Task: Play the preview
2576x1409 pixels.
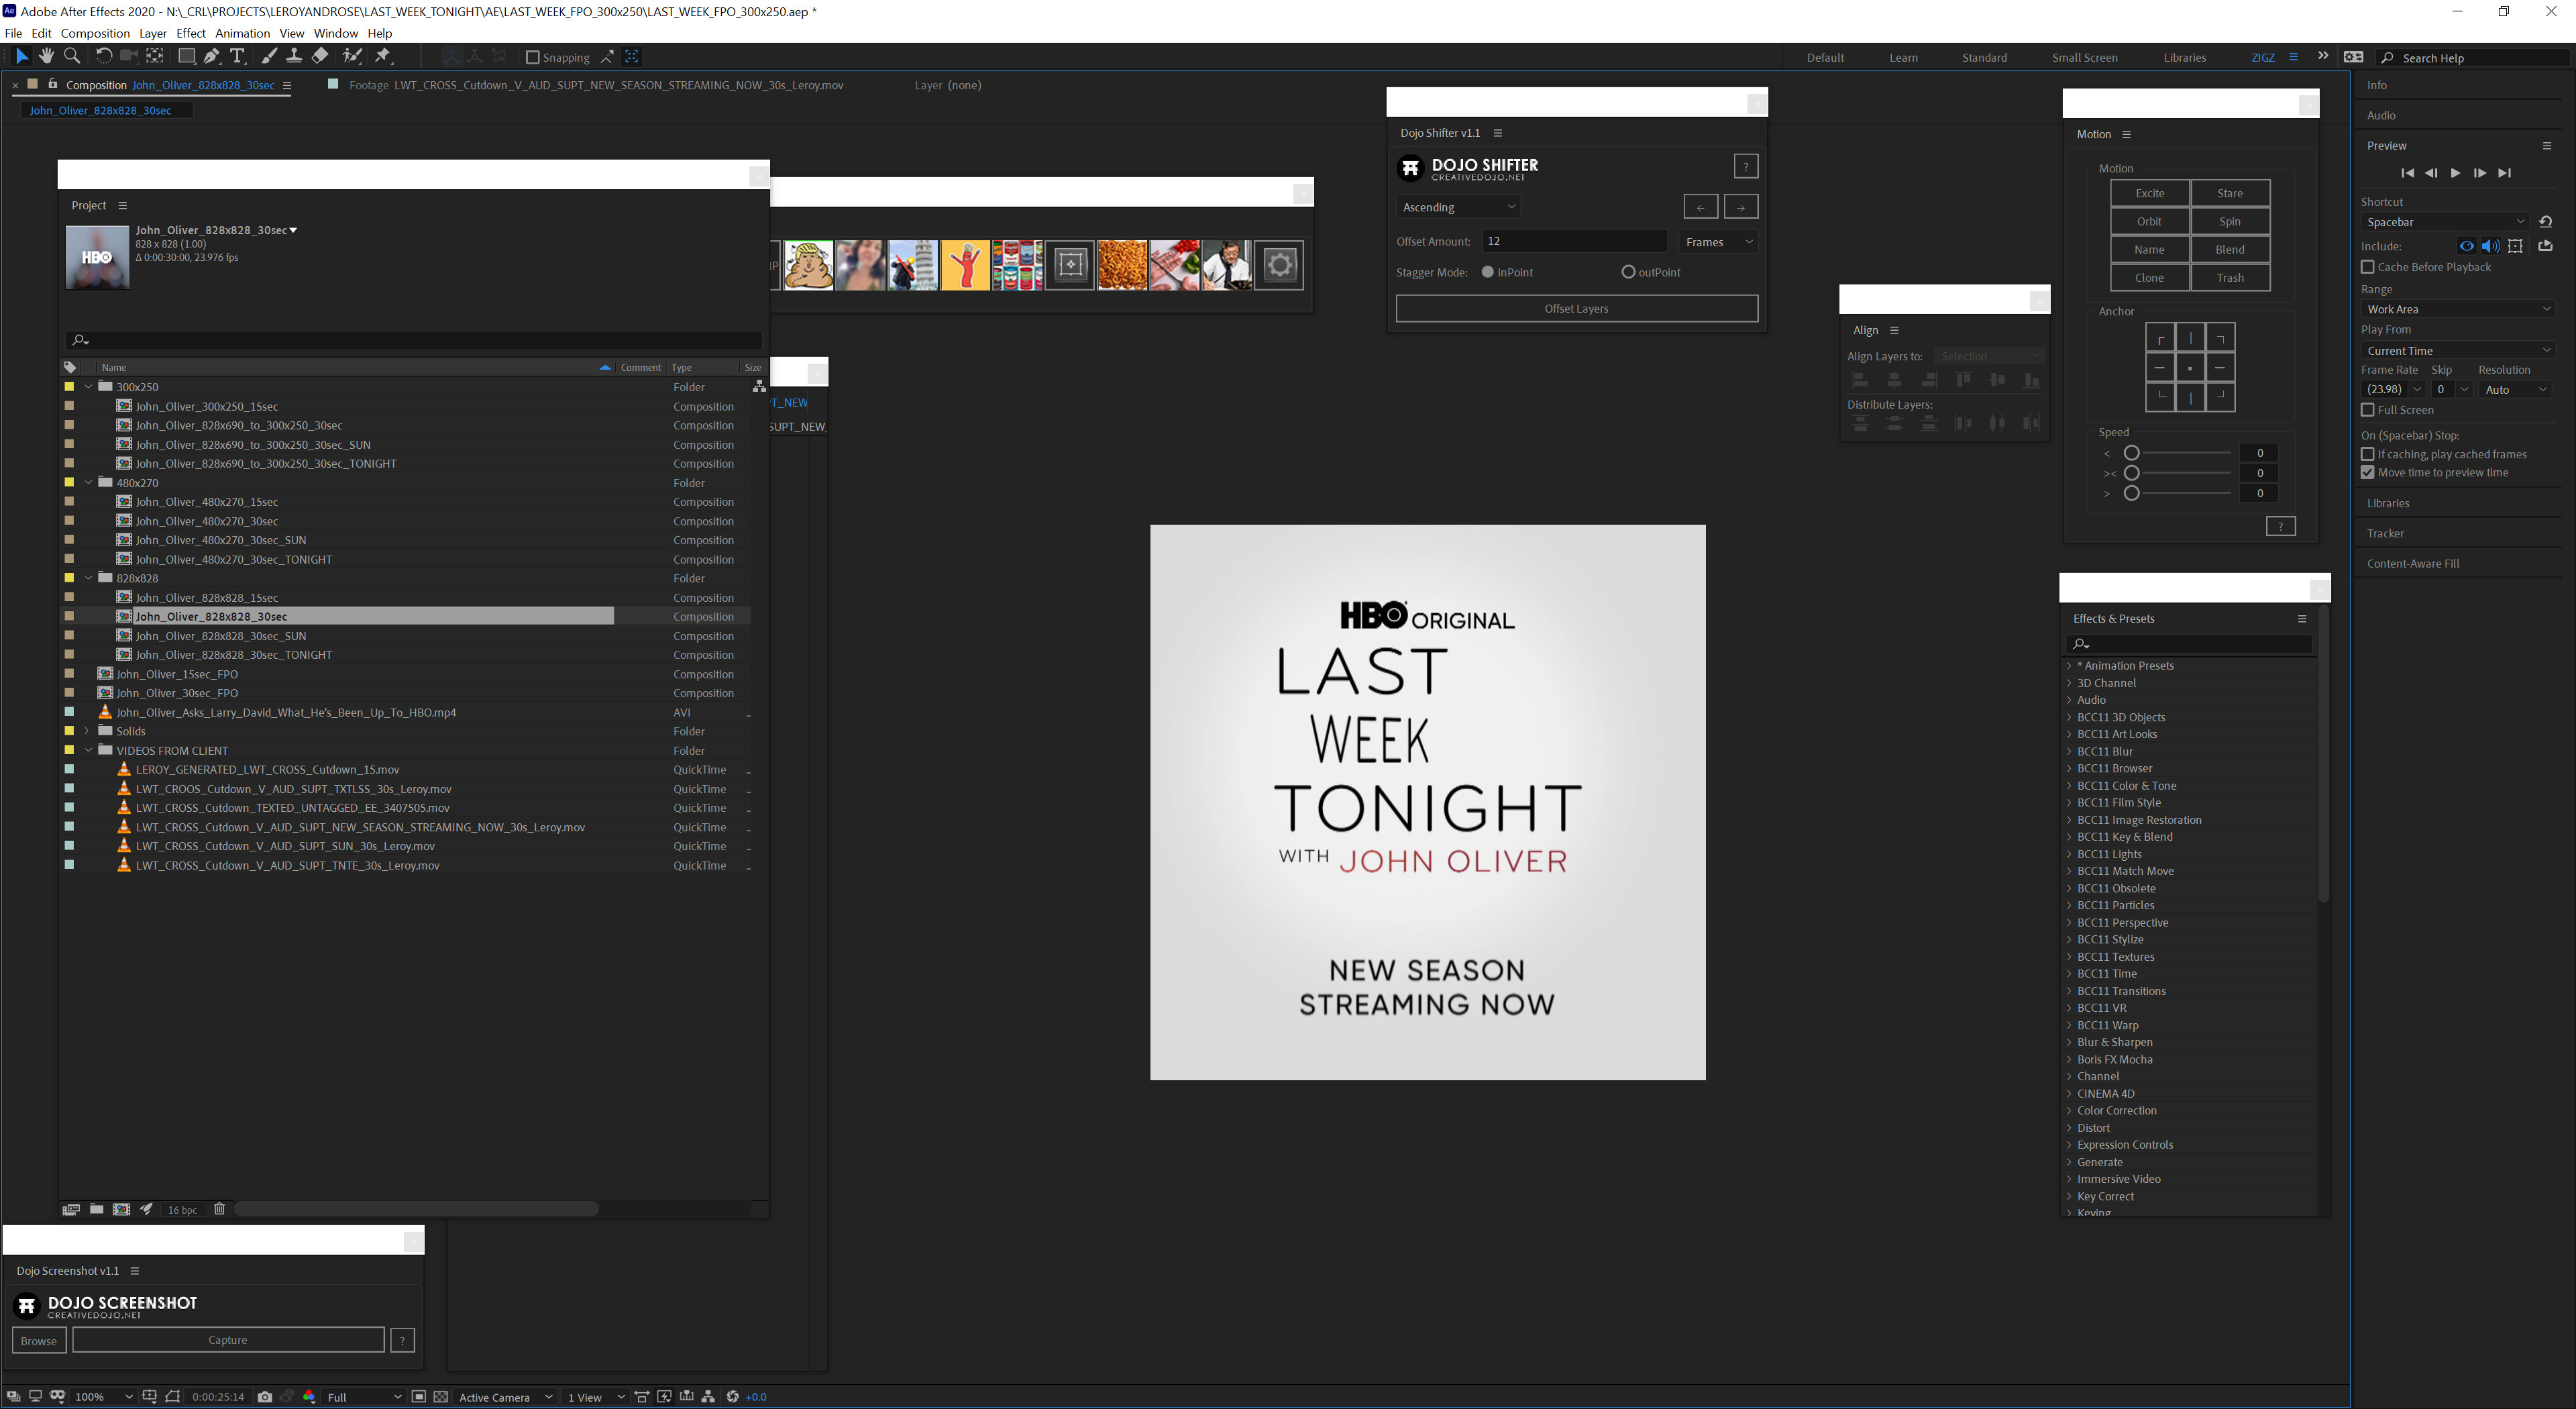Action: 2456,173
